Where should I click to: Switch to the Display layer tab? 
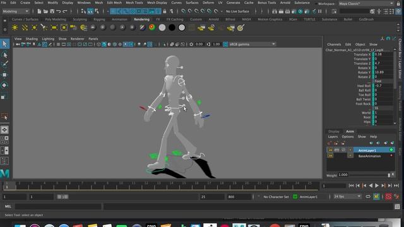click(334, 132)
